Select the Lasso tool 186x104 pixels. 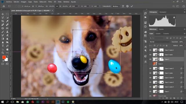click(3, 18)
